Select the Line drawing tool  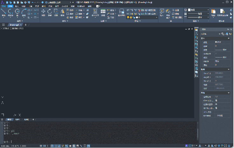[3, 11]
